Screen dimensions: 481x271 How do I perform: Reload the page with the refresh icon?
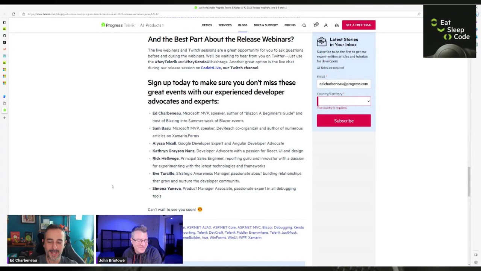(14, 14)
